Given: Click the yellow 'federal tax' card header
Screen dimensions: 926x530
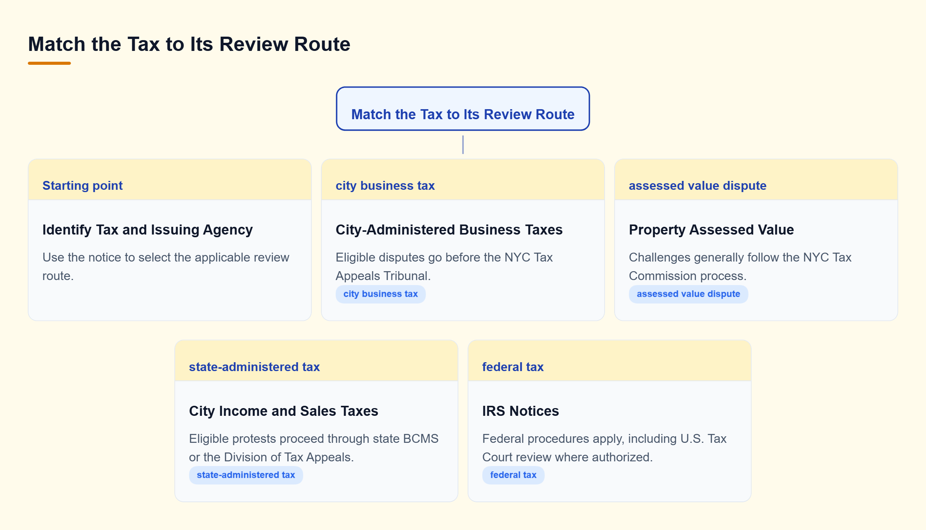Looking at the screenshot, I should (x=609, y=361).
